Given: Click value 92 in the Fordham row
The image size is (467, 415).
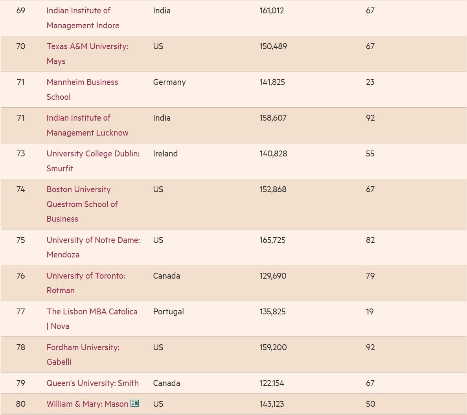Looking at the screenshot, I should 370,347.
